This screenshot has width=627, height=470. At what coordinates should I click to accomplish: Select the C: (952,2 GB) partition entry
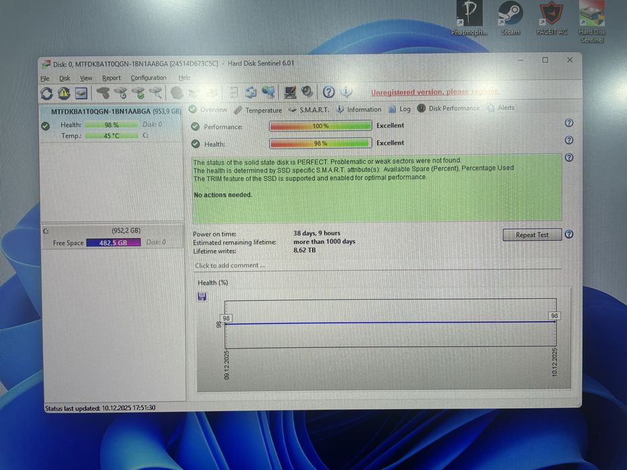[x=112, y=236]
